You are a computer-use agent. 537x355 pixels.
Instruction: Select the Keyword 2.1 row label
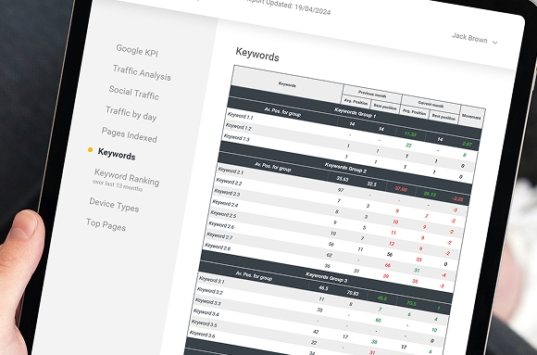click(231, 171)
